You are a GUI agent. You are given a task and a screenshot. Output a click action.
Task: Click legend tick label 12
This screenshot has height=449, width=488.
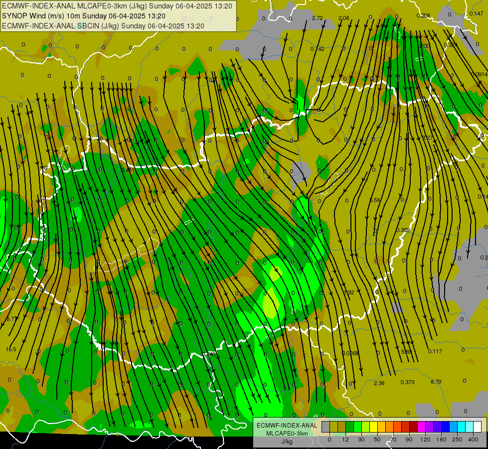click(x=345, y=440)
